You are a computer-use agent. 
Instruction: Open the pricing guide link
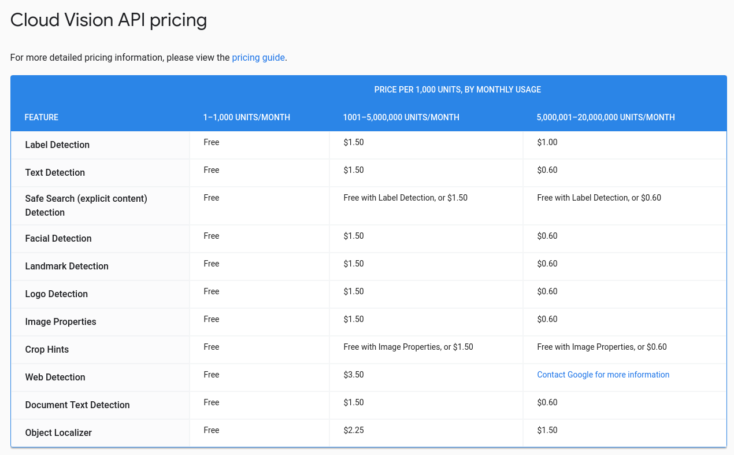[x=258, y=57]
